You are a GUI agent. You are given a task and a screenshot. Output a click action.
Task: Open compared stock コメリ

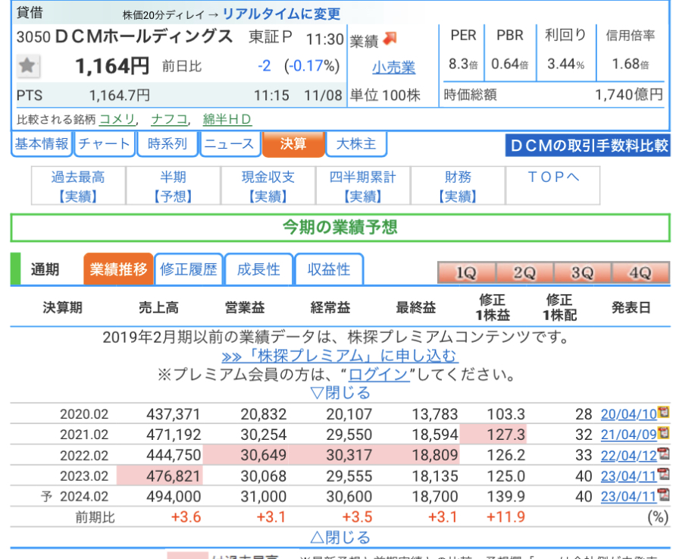[117, 120]
